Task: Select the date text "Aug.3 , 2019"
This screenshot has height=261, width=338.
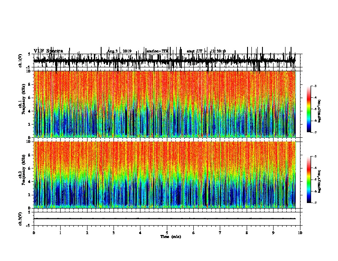Action: [x=119, y=51]
